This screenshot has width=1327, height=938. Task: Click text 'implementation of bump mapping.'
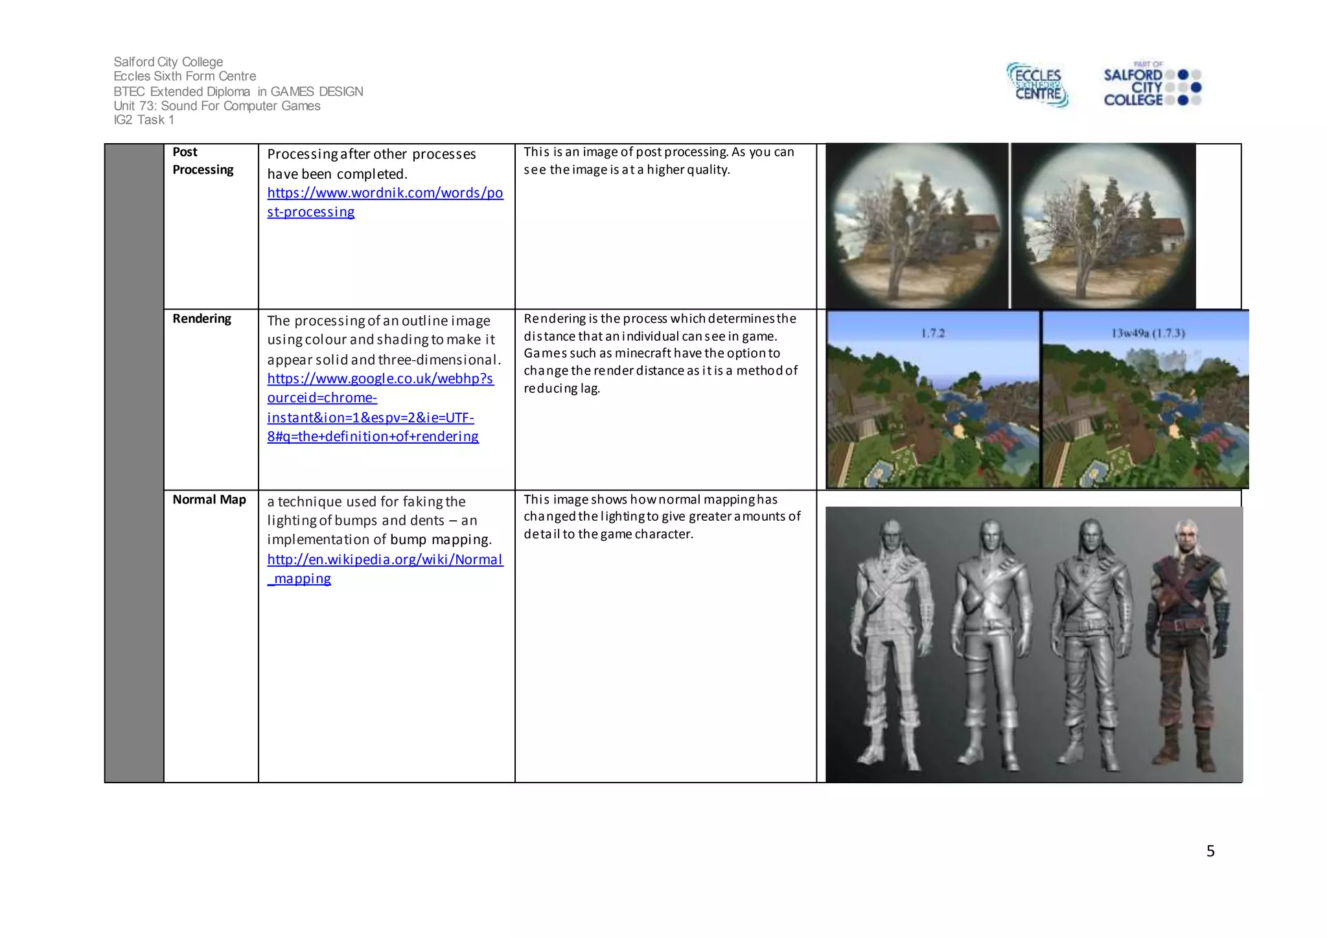click(379, 540)
